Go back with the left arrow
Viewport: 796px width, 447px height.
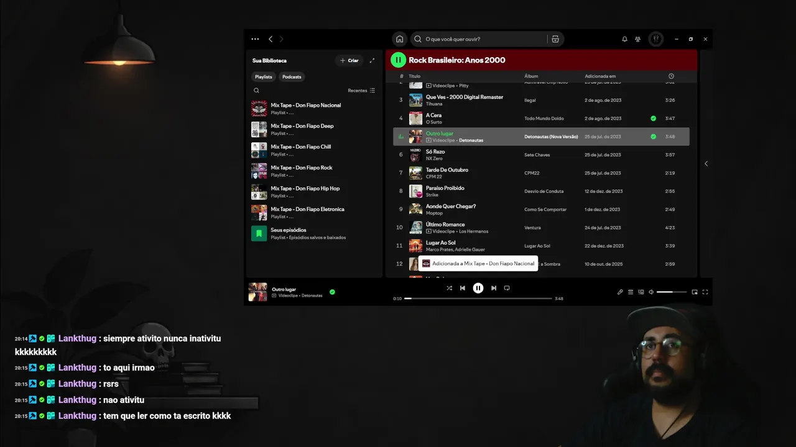point(271,39)
